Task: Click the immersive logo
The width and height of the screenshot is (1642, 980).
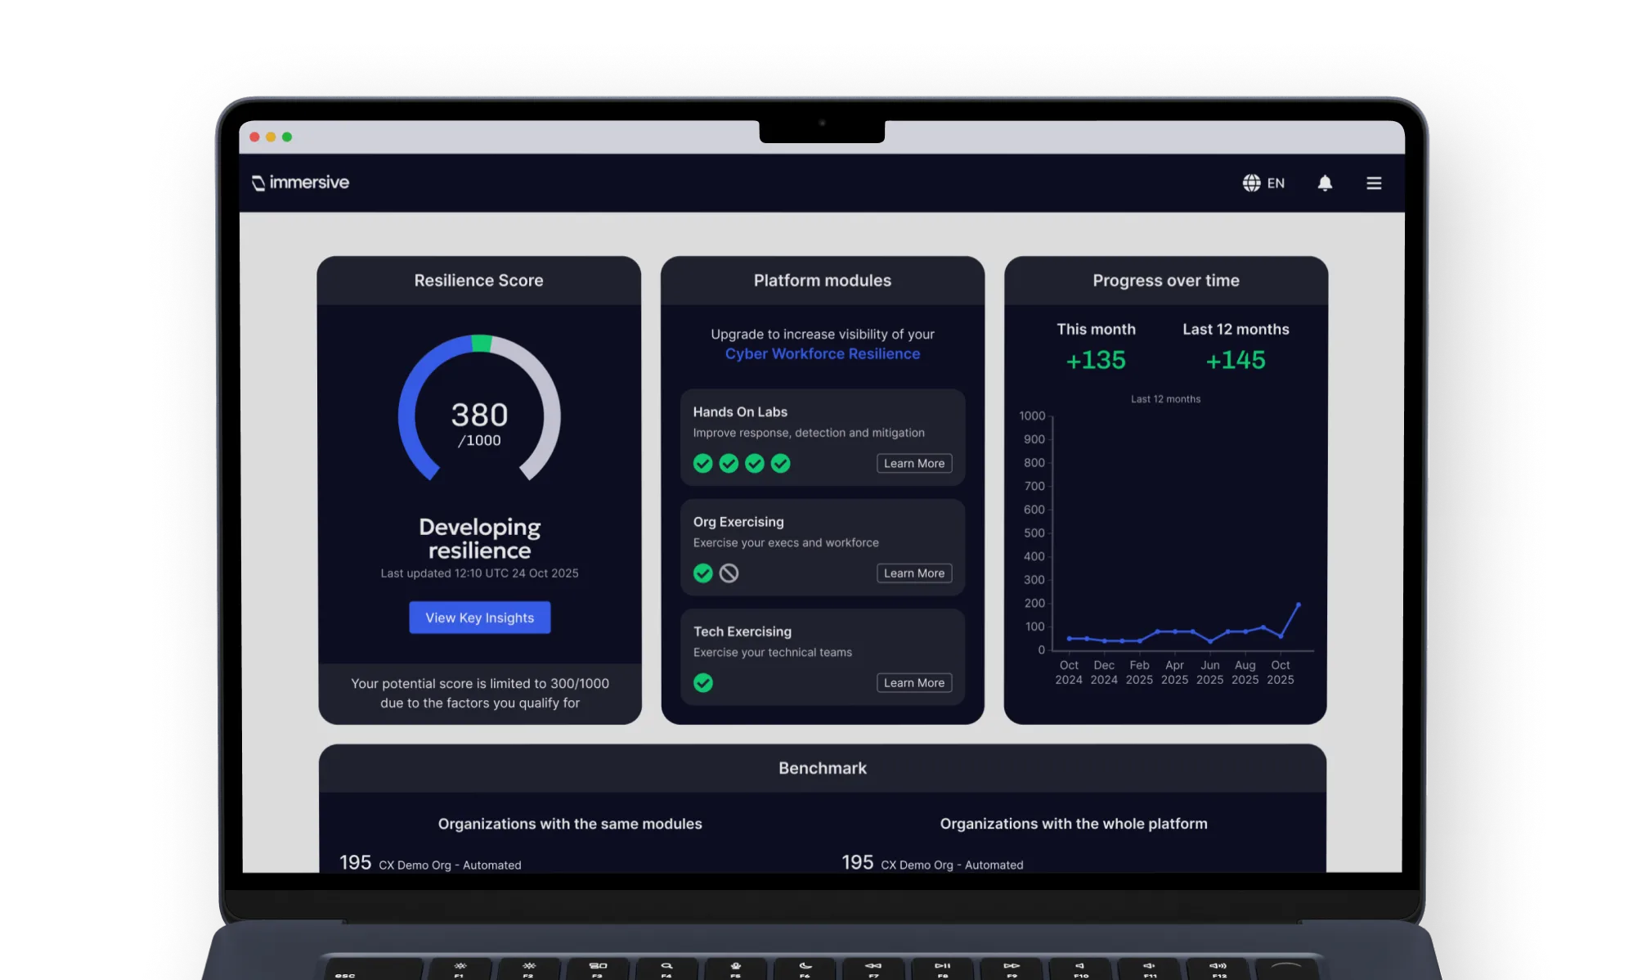Action: pyautogui.click(x=300, y=182)
